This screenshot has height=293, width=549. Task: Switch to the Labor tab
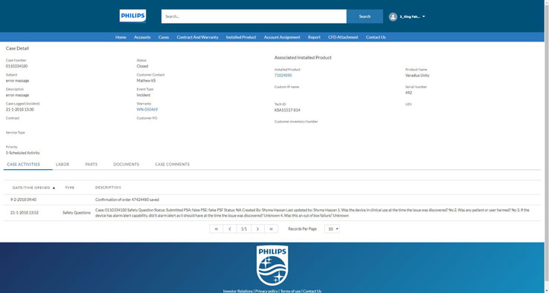click(62, 164)
